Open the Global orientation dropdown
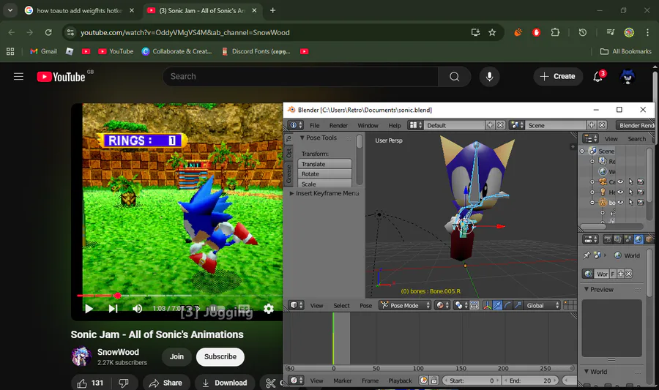The width and height of the screenshot is (659, 390). pos(543,305)
